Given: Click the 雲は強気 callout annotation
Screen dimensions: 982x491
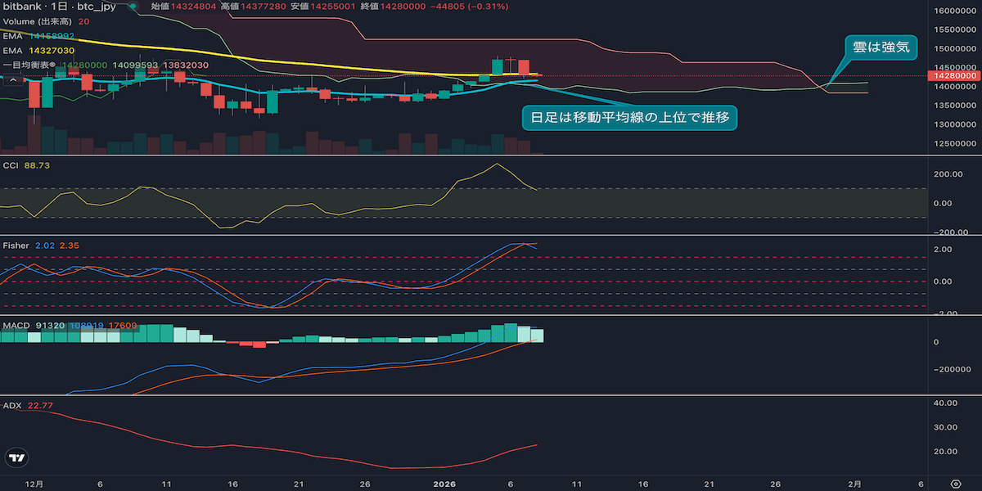Looking at the screenshot, I should pyautogui.click(x=881, y=47).
